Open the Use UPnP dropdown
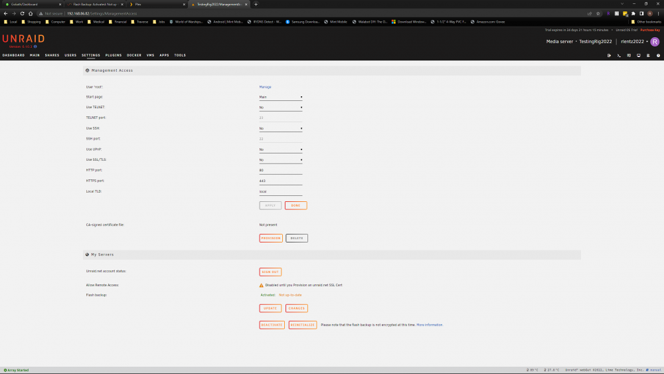This screenshot has width=664, height=374. click(280, 149)
